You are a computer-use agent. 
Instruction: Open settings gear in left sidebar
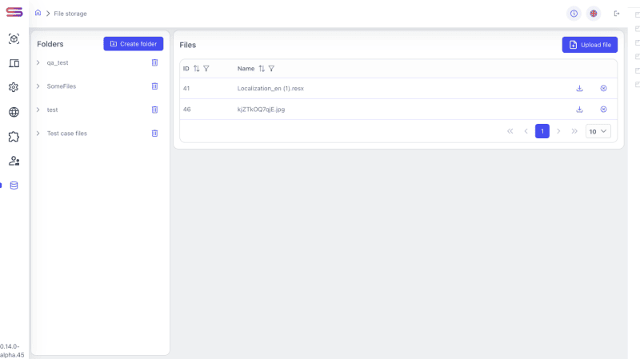14,87
